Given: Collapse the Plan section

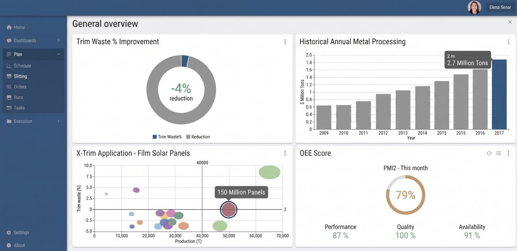Looking at the screenshot, I should 59,54.
